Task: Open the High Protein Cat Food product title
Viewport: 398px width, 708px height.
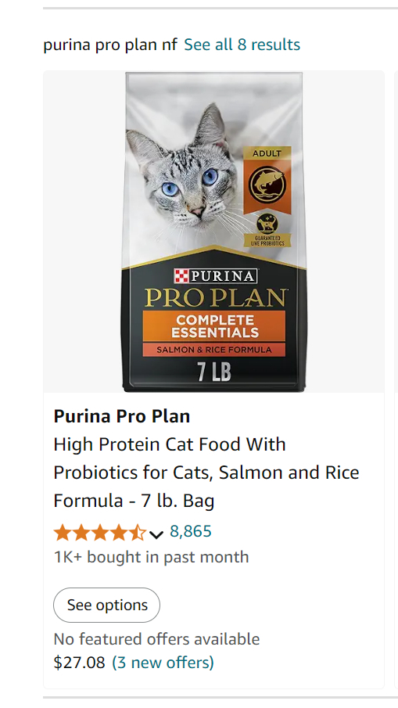Action: 206,473
